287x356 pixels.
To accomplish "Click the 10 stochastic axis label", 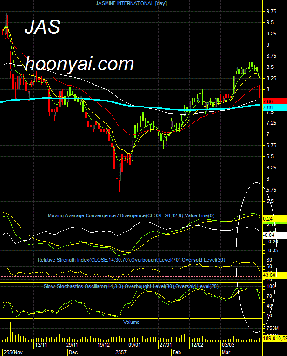I will 269,316.
